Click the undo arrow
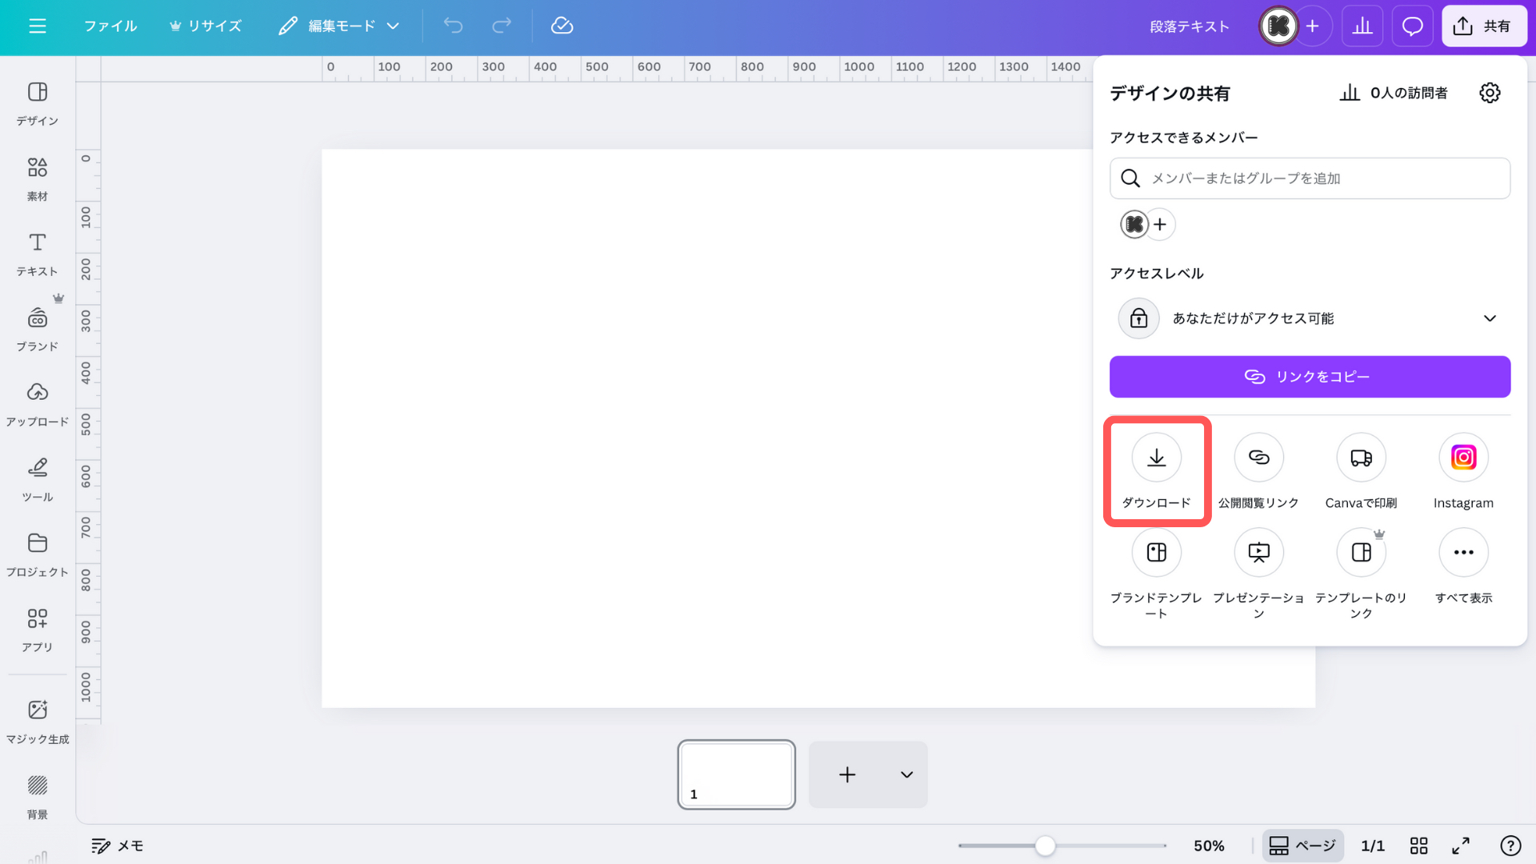This screenshot has height=864, width=1536. (x=454, y=26)
